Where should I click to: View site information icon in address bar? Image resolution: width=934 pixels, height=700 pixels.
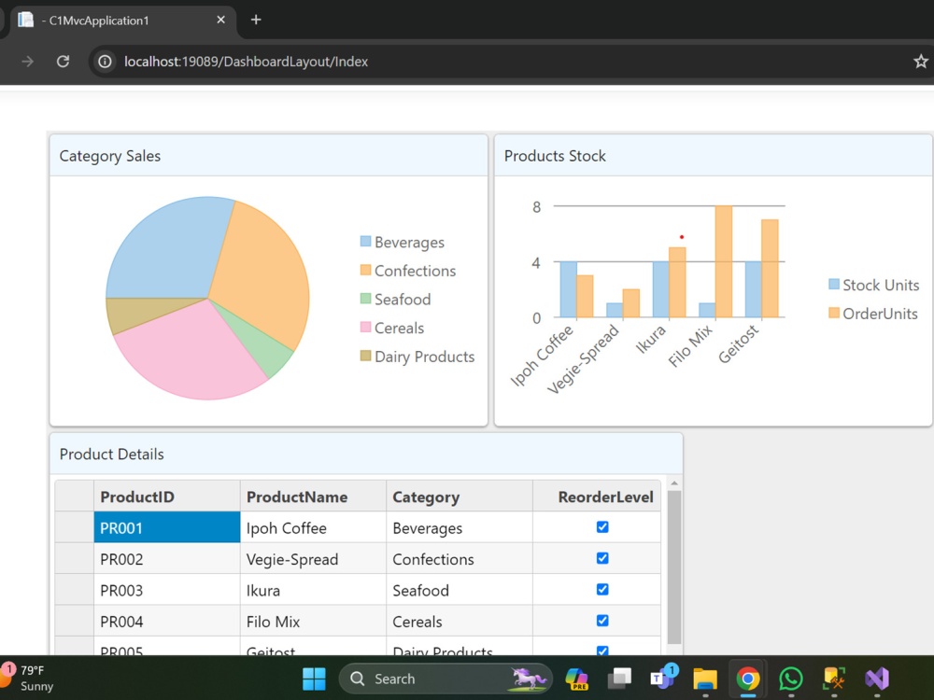coord(105,62)
